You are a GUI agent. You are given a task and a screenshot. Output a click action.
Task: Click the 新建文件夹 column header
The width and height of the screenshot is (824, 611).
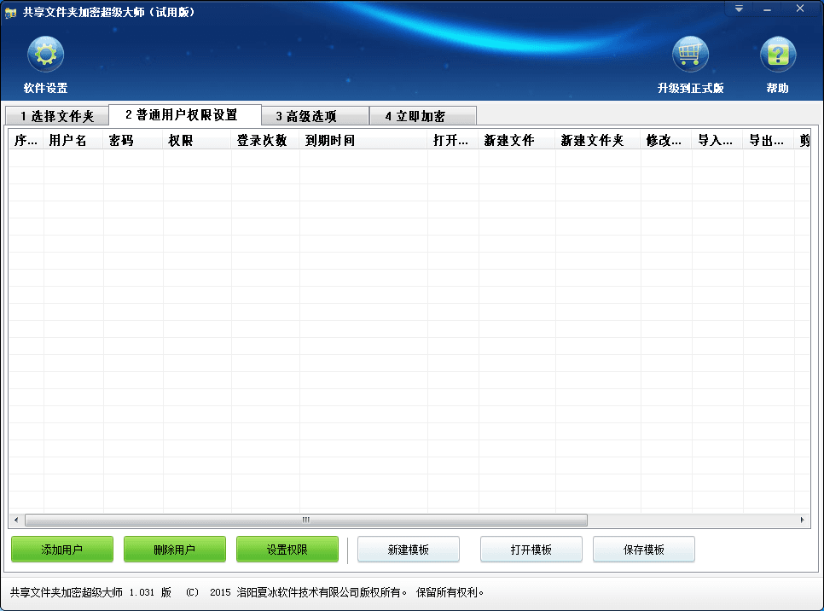tap(598, 141)
